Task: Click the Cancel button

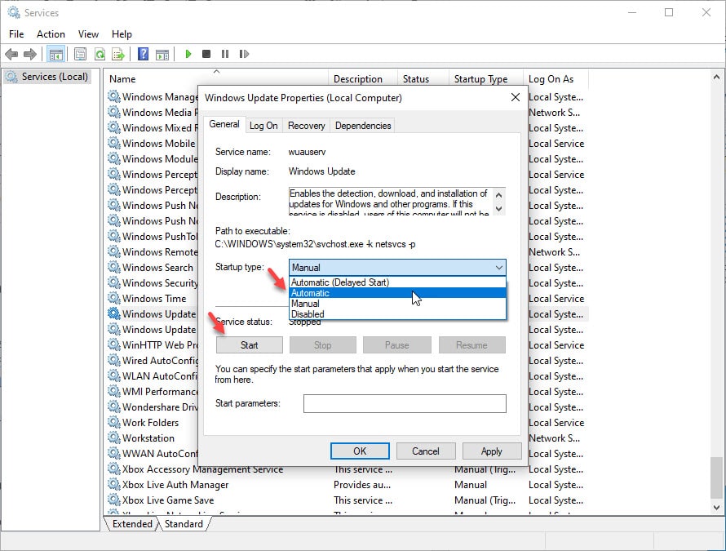Action: [x=426, y=451]
